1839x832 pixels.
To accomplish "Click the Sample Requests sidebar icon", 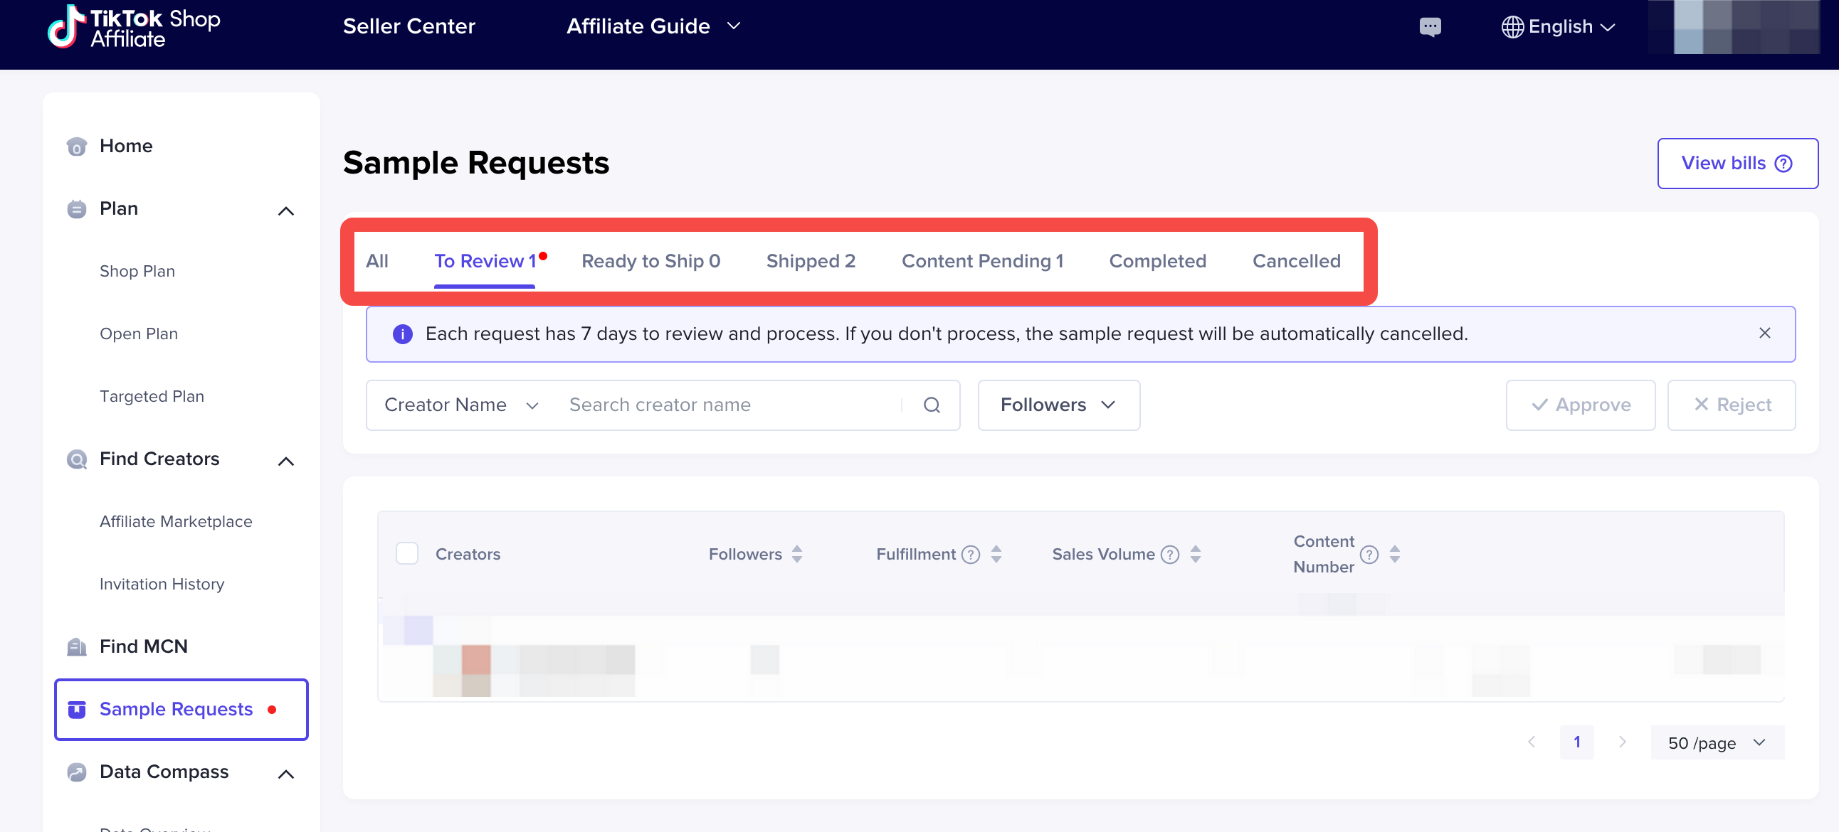I will click(x=76, y=708).
